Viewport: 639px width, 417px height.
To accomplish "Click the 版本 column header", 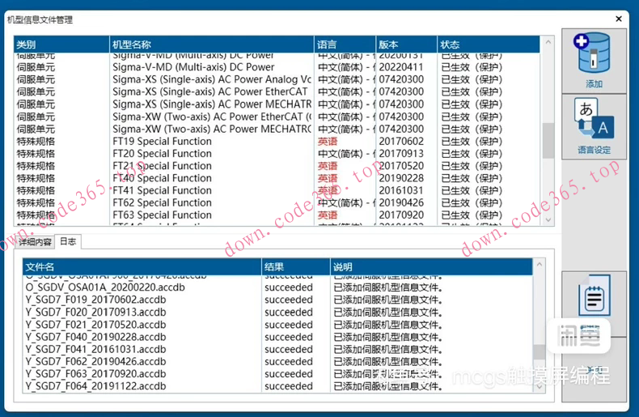I will [406, 45].
